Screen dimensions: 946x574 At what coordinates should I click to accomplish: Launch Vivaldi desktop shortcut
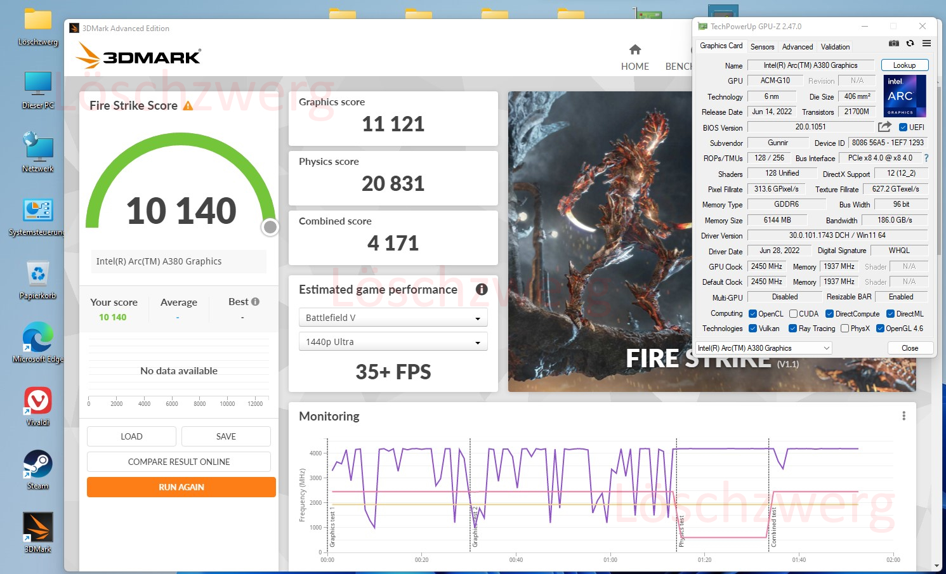38,407
